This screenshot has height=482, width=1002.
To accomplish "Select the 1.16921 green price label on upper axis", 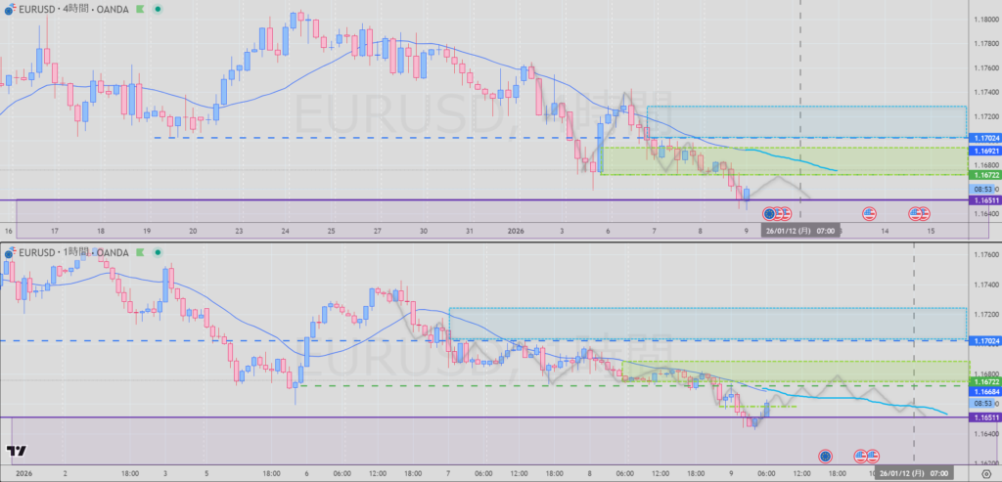I will pyautogui.click(x=983, y=152).
